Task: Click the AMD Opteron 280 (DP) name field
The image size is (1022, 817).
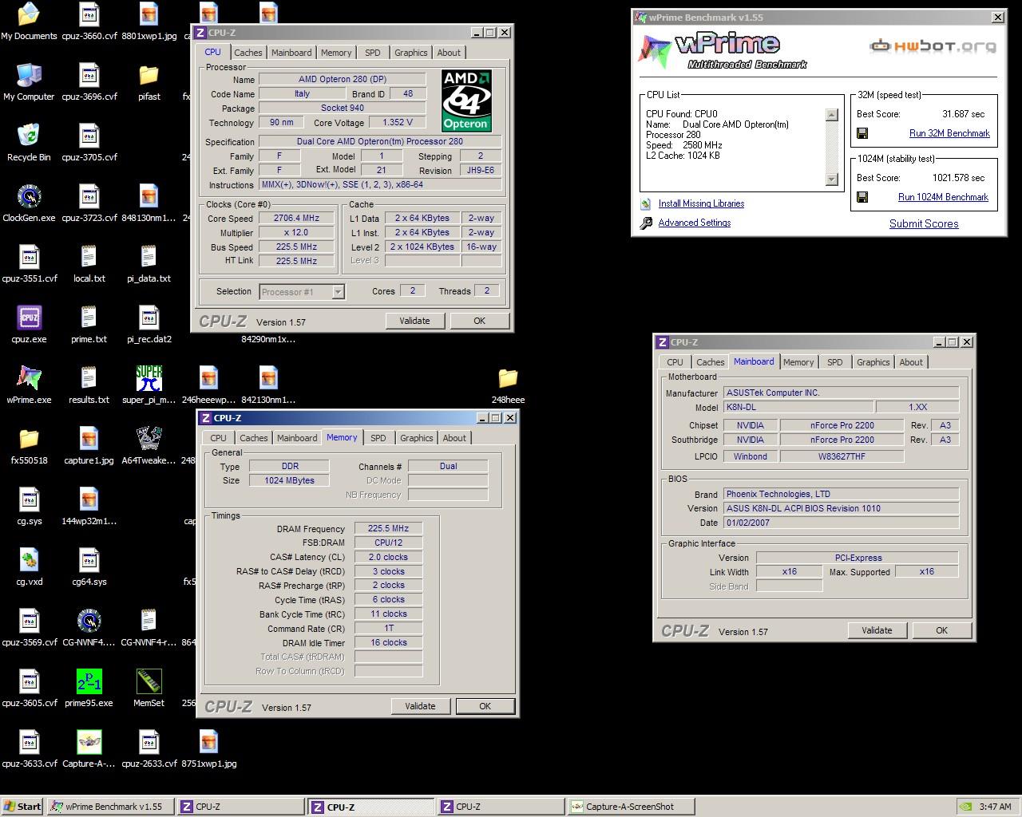Action: pyautogui.click(x=342, y=79)
